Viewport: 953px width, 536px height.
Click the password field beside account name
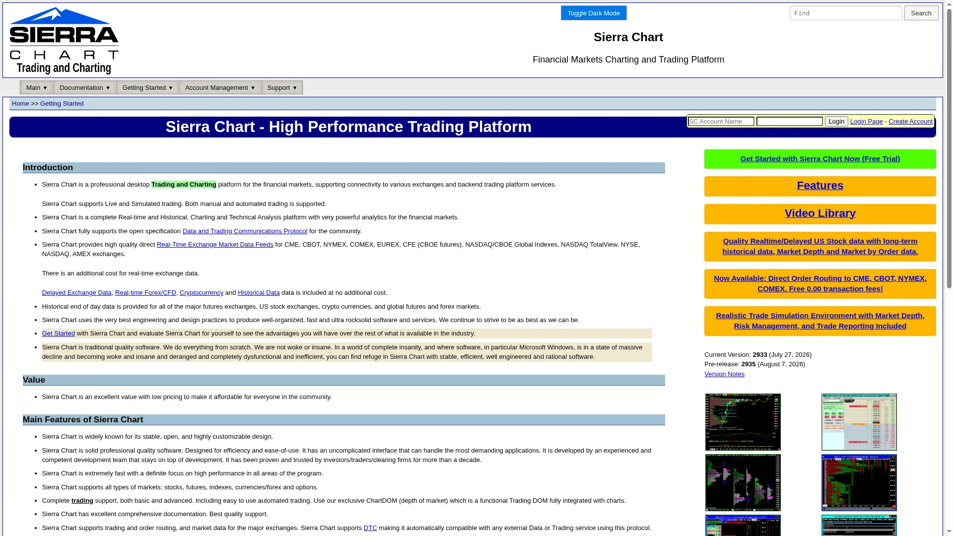click(x=790, y=122)
